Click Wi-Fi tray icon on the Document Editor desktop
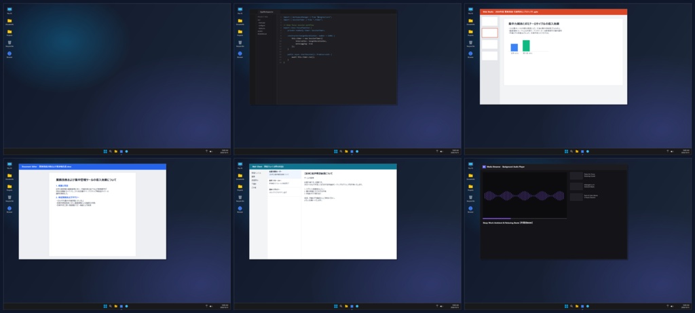Viewport: 695px width, 313px height. 206,306
